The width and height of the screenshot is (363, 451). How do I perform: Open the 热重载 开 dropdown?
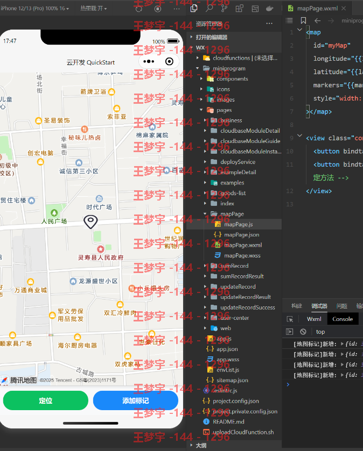[94, 9]
